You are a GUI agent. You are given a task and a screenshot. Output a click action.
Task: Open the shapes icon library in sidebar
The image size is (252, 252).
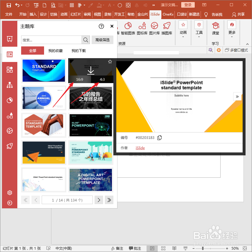coord(10,115)
